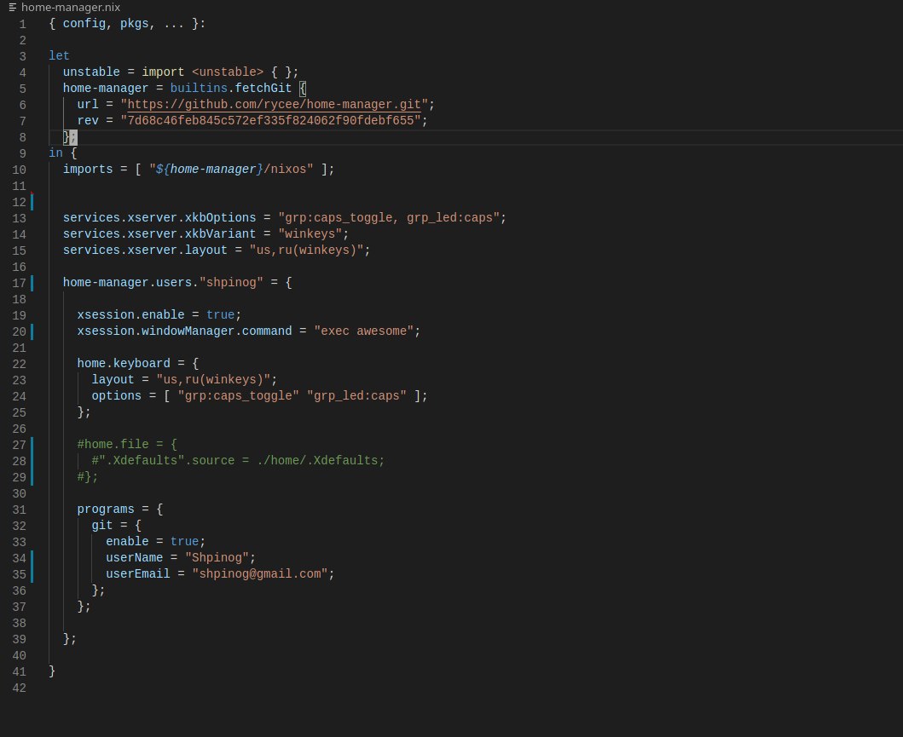Screen dimensions: 903x737
Task: Click 'xsession.enable' on line 19
Action: click(x=130, y=314)
